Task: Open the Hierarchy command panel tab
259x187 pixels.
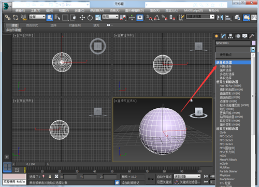Action: [231, 36]
